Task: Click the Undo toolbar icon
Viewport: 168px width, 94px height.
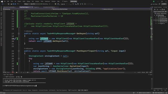Action: [18, 4]
